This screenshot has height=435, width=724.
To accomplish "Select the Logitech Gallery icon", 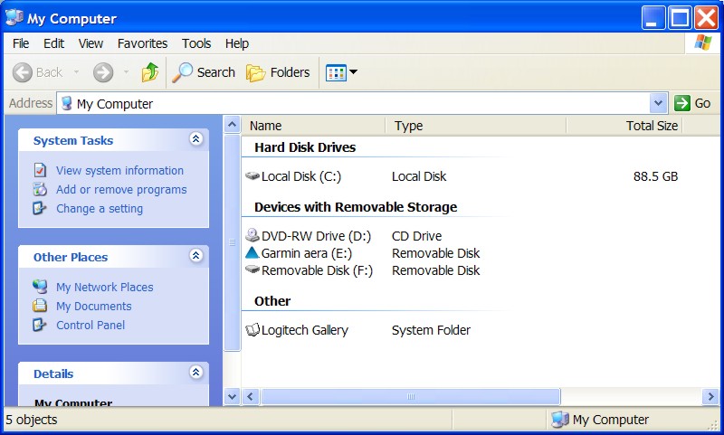I will tap(252, 330).
